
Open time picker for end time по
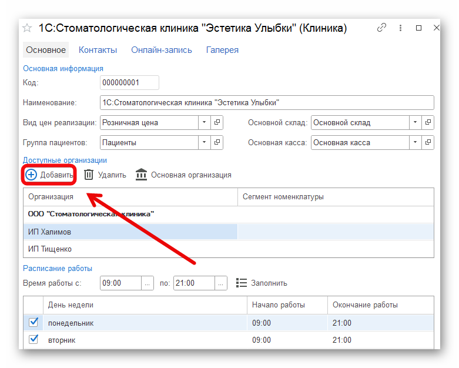click(x=221, y=283)
